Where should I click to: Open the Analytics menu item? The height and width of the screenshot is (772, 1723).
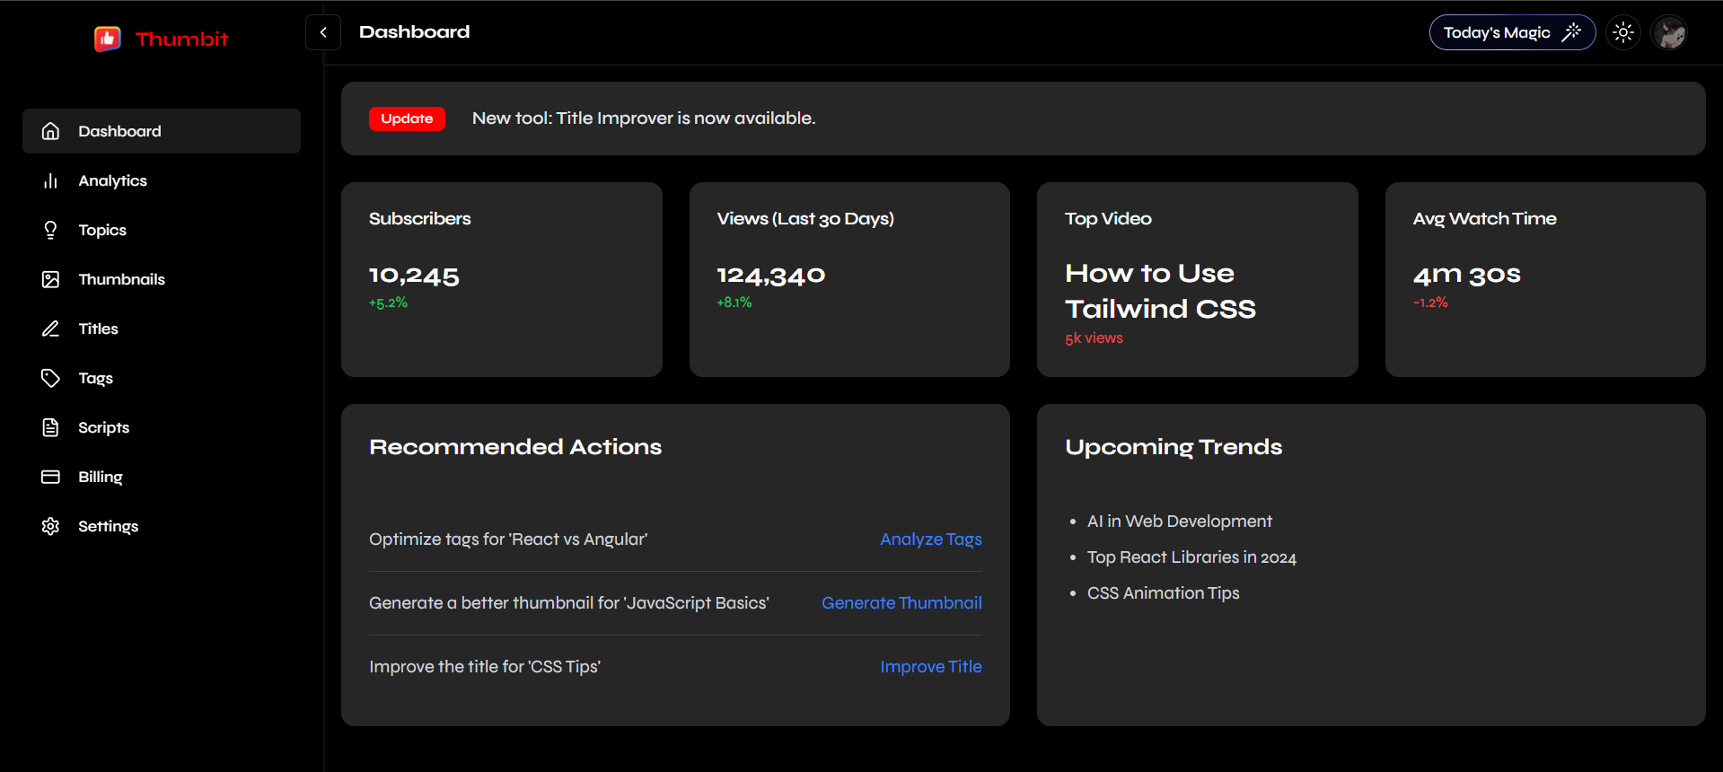(162, 180)
